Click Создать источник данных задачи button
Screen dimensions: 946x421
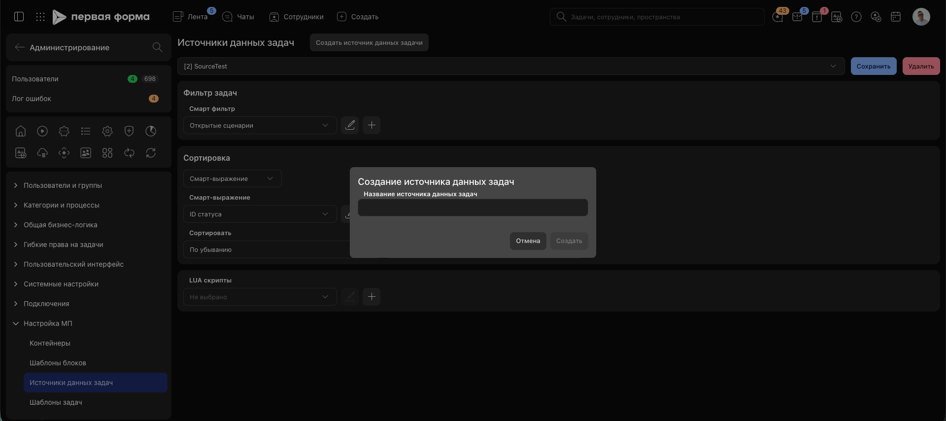370,42
